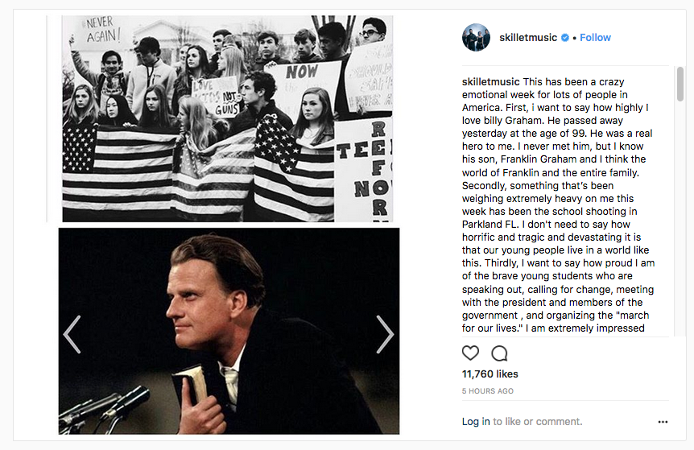694x450 pixels.
Task: Like the post with the heart icon
Action: (x=470, y=353)
